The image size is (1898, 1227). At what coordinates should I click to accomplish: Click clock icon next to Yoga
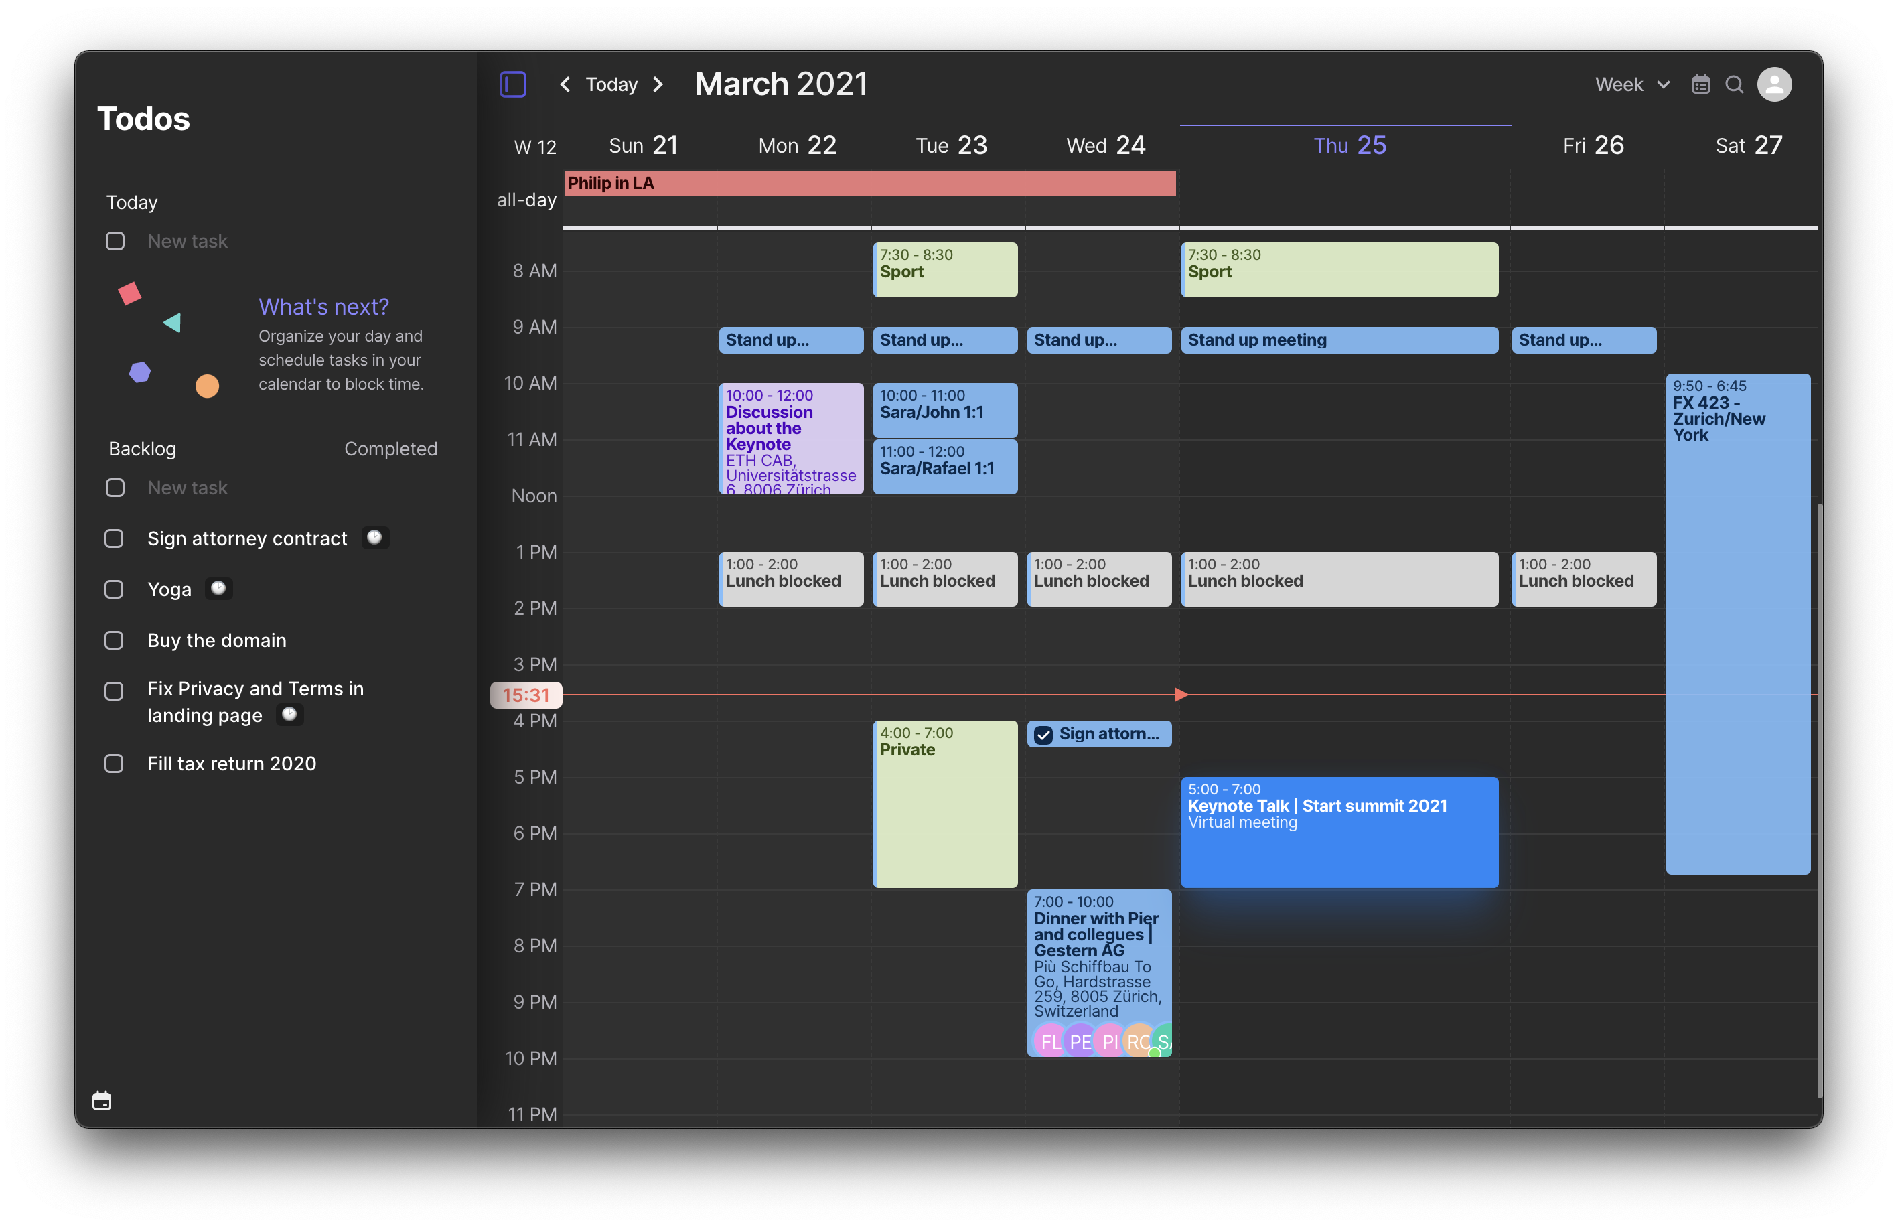pyautogui.click(x=218, y=589)
